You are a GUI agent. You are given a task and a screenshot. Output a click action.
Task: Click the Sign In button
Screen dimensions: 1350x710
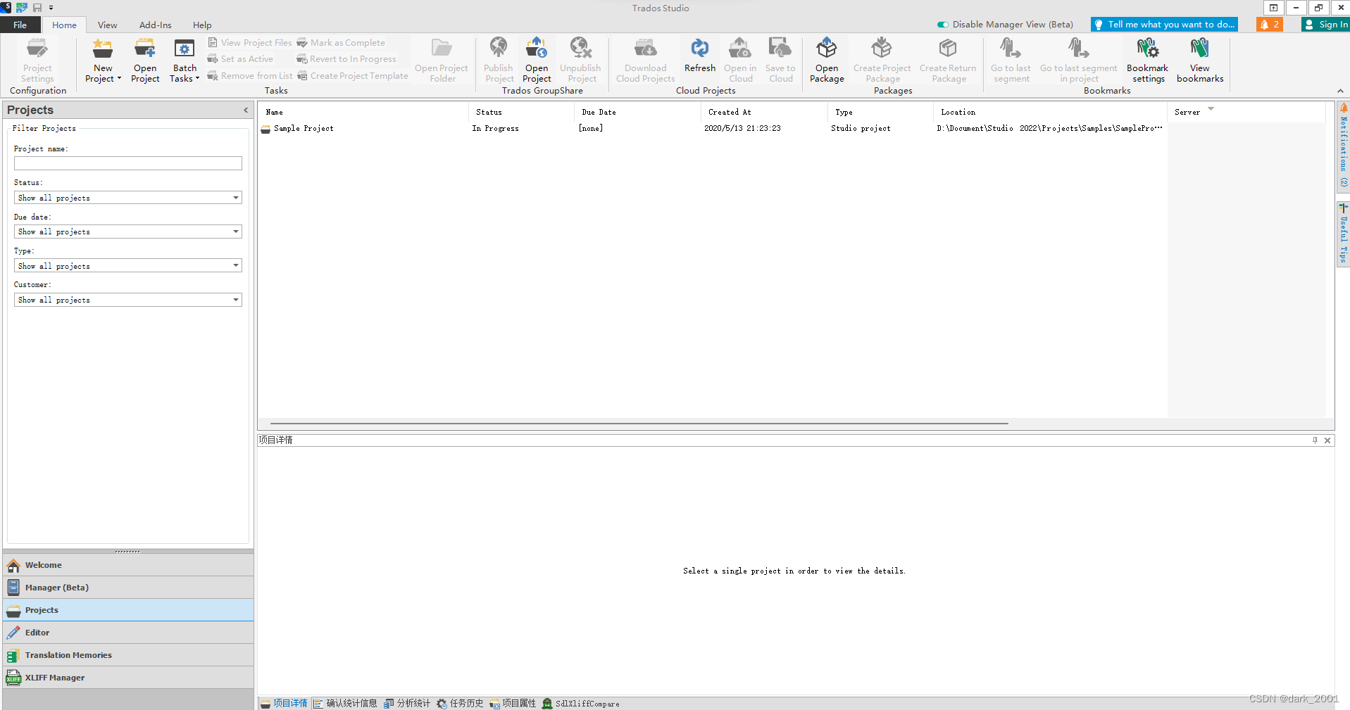click(1325, 25)
